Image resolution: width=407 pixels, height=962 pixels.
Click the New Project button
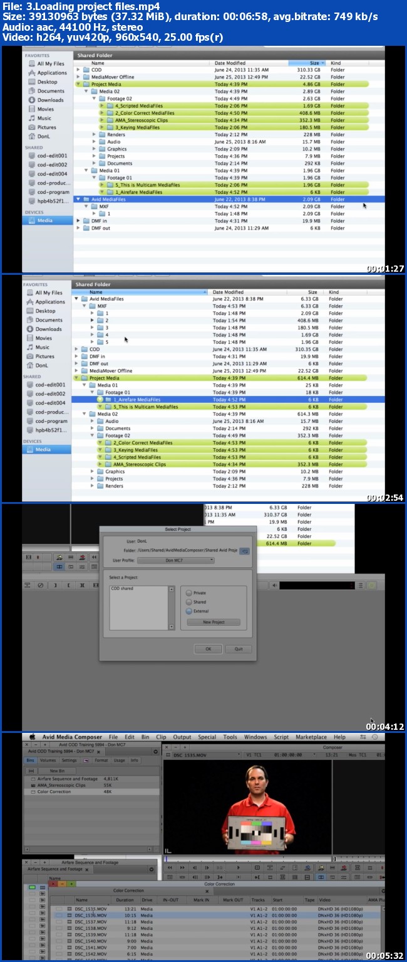(x=214, y=622)
